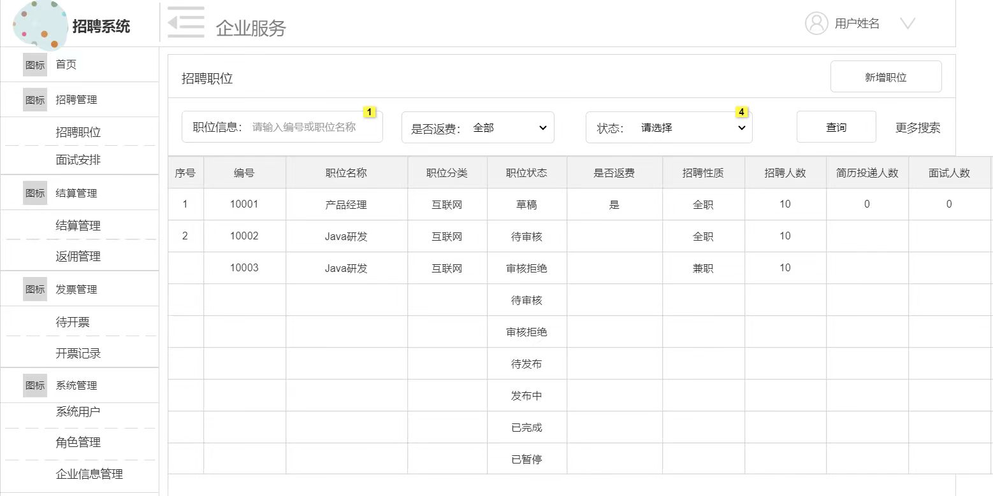
Task: Click the 是 cell in row 10001
Action: [614, 204]
